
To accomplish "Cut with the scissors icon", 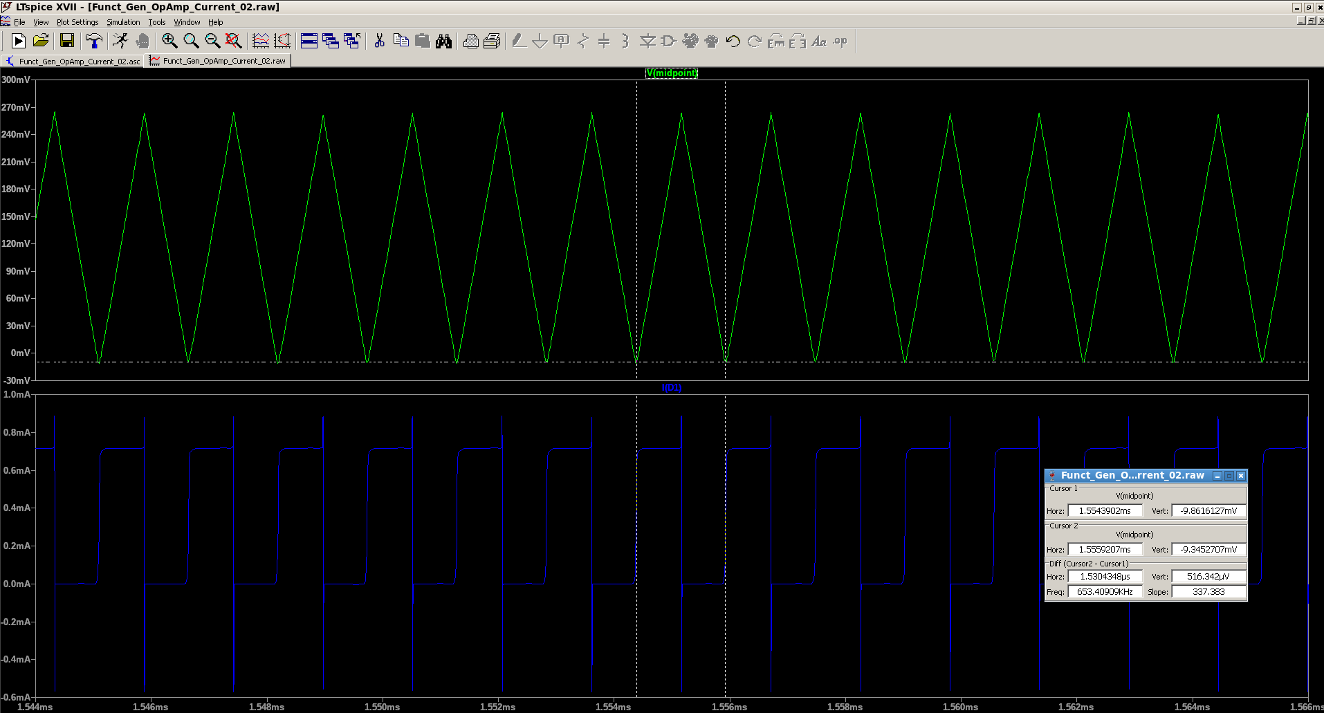I will point(379,41).
